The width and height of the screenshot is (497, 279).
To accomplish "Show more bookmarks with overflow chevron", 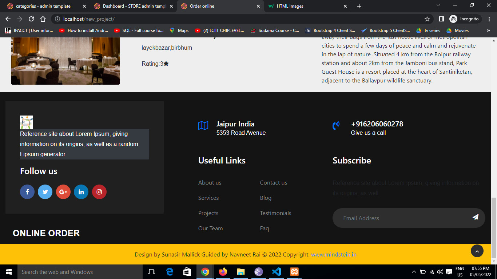I will pos(489,31).
